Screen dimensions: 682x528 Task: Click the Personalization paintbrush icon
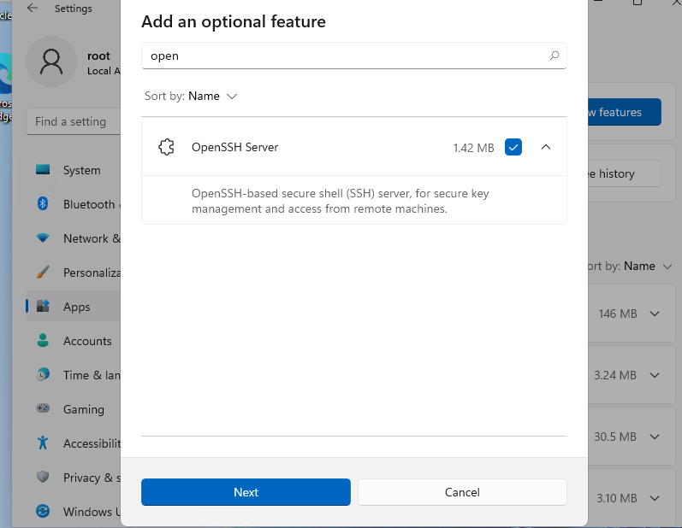click(x=43, y=272)
